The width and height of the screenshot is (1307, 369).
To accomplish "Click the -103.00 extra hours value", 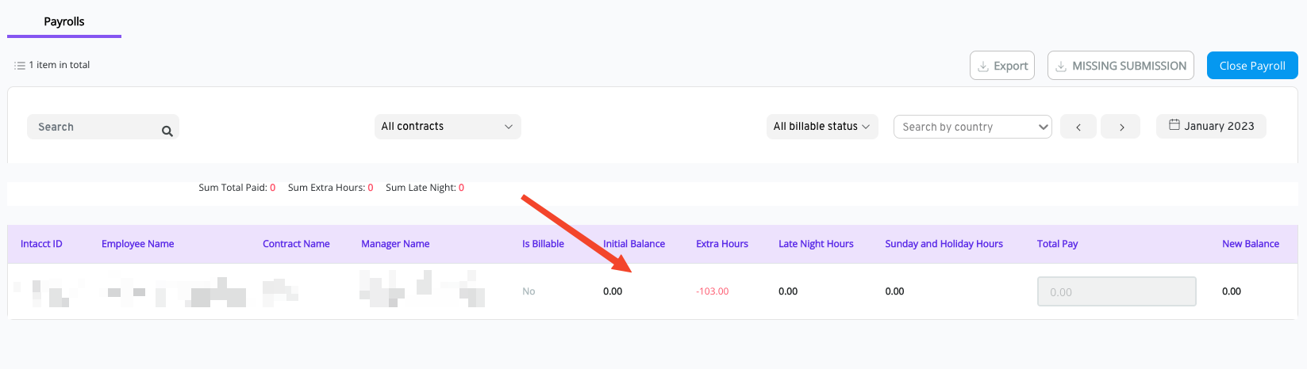I will 712,291.
